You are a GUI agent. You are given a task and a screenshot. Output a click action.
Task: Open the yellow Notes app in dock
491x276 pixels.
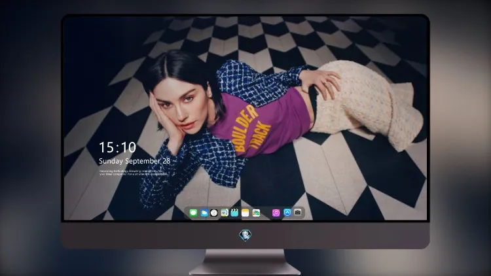pyautogui.click(x=245, y=213)
